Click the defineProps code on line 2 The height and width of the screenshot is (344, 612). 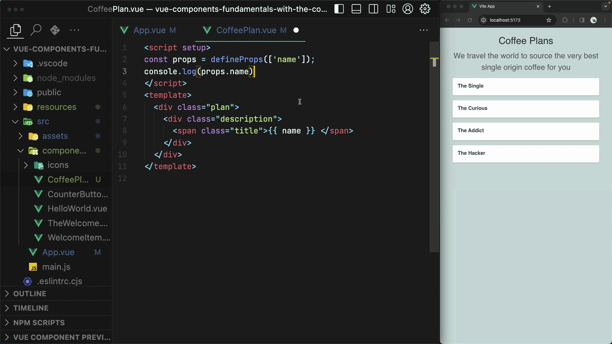pyautogui.click(x=237, y=60)
